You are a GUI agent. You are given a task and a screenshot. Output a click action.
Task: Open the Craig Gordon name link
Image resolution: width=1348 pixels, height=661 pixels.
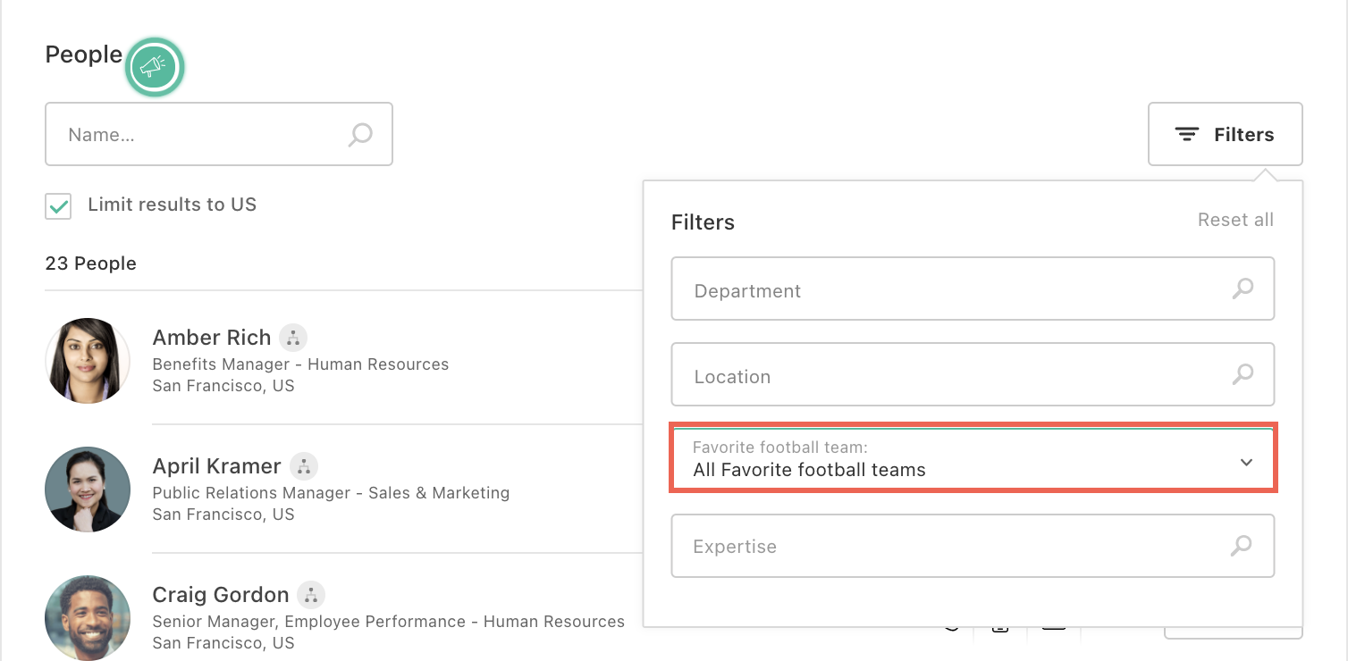tap(221, 595)
